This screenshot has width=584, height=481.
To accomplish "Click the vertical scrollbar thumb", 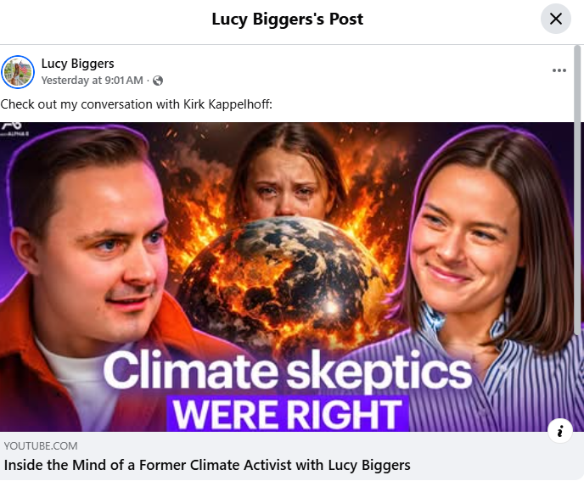I will pyautogui.click(x=578, y=190).
